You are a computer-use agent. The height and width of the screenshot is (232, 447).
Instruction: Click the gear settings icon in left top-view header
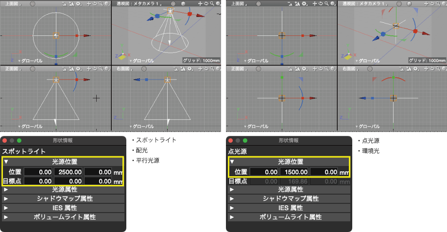click(x=78, y=3)
